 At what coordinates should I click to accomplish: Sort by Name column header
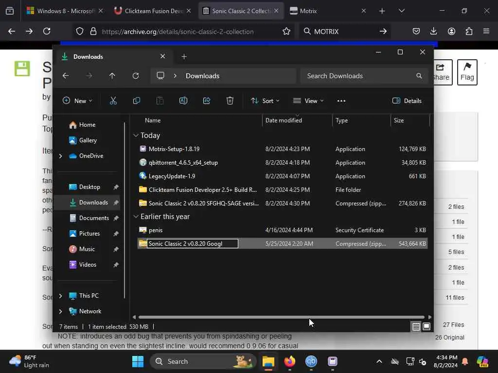pyautogui.click(x=153, y=120)
